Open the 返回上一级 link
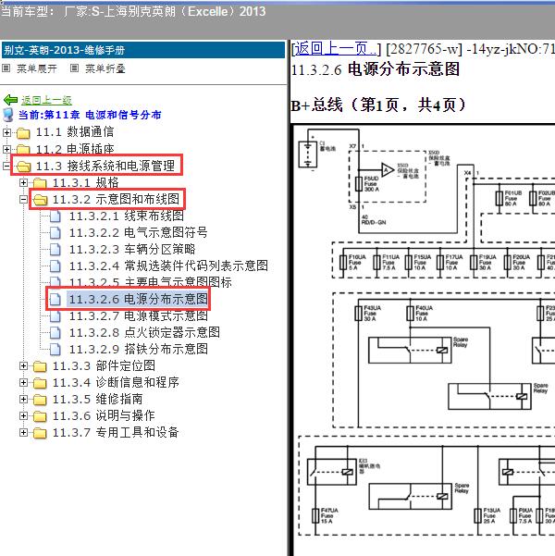 click(46, 100)
